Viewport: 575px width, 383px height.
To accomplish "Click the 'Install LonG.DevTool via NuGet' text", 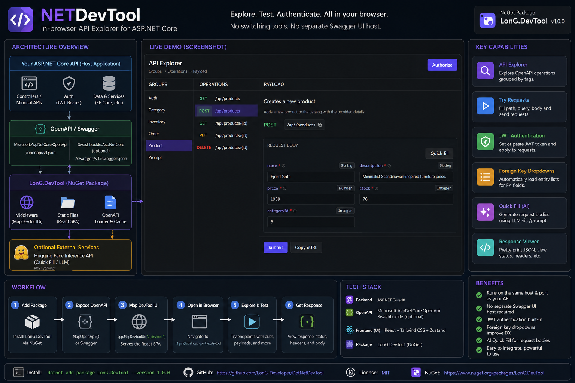I will pos(32,340).
